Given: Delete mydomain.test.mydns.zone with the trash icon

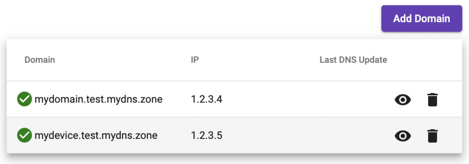Looking at the screenshot, I should point(432,100).
